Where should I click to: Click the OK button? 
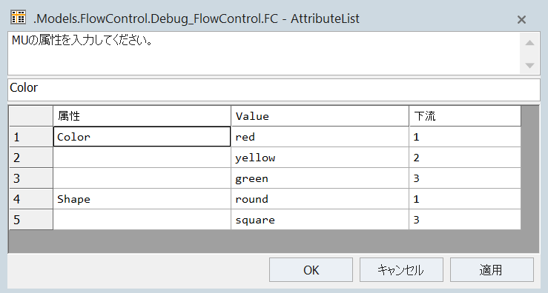[311, 269]
